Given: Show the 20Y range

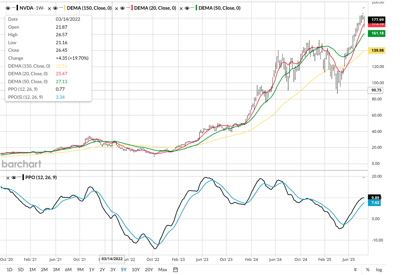Looking at the screenshot, I should [x=149, y=269].
